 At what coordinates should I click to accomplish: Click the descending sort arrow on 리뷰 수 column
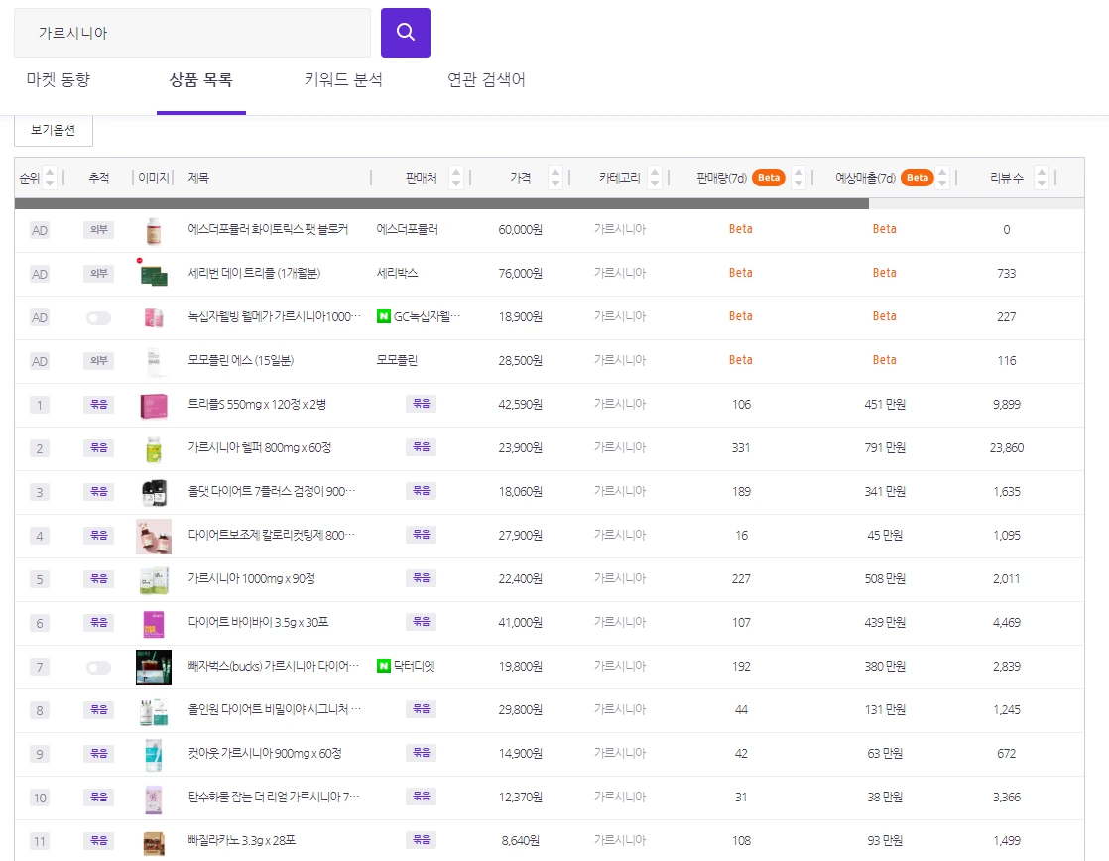pos(1041,182)
